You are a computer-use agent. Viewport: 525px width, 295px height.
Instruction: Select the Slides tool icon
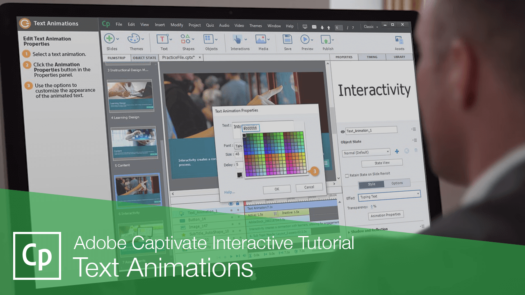(110, 39)
